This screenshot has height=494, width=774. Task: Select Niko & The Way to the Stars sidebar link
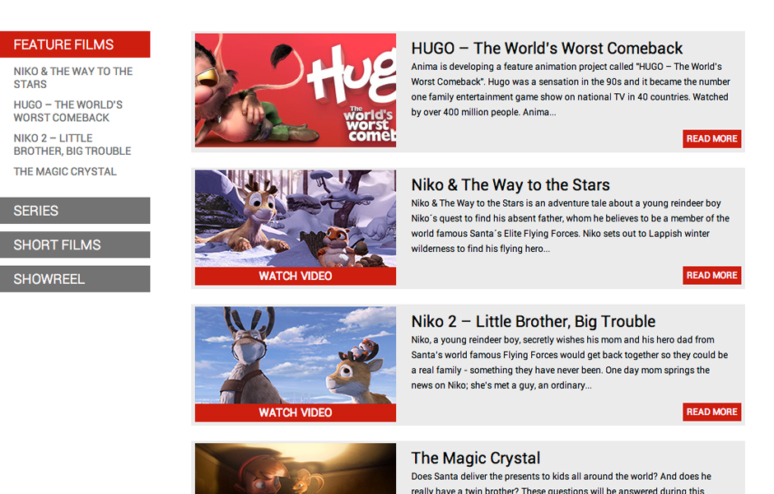[73, 78]
